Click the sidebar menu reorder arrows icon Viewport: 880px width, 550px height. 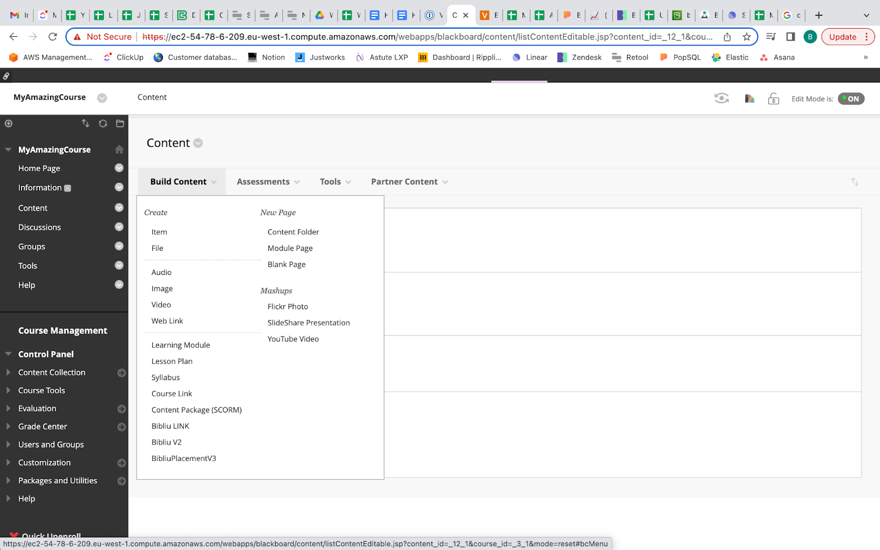(x=85, y=124)
